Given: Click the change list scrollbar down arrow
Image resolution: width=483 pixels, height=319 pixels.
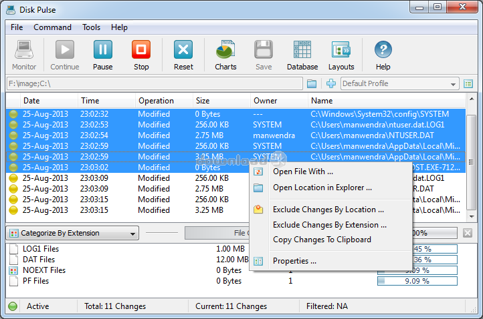Looking at the screenshot, I should point(472,217).
